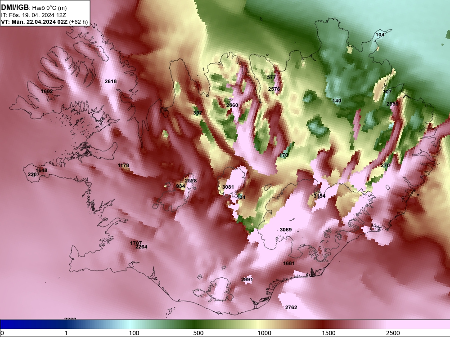Screen dimensions: 450x337
Task: Click the map value 1682
Action: pyautogui.click(x=47, y=91)
